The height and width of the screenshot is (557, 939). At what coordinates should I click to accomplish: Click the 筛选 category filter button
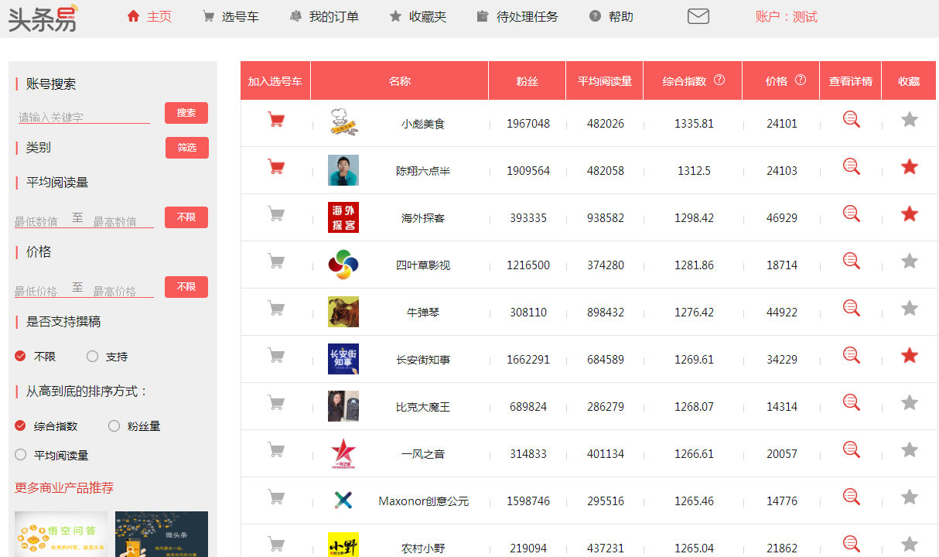click(186, 148)
